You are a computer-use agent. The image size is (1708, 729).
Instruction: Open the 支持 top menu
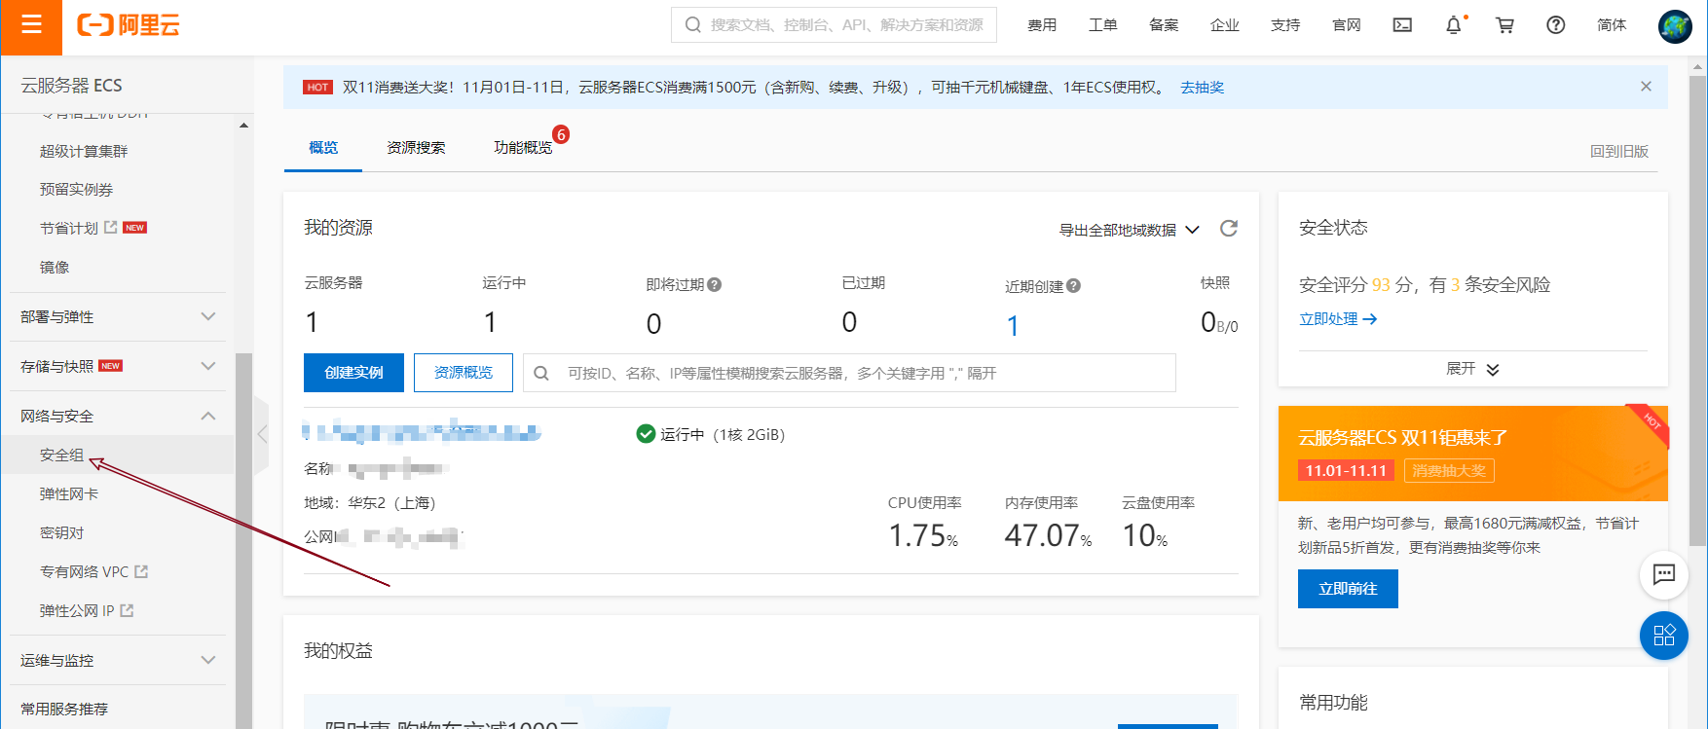1285,25
